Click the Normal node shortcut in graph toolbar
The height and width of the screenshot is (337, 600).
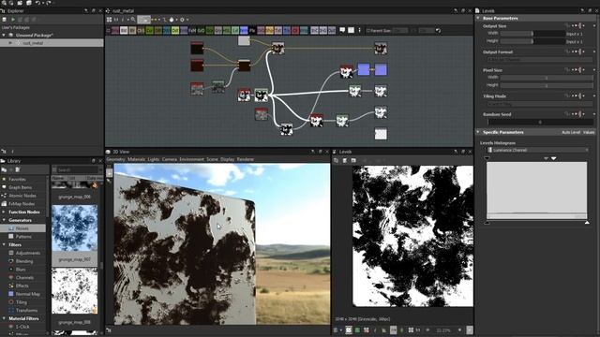pyautogui.click(x=244, y=30)
